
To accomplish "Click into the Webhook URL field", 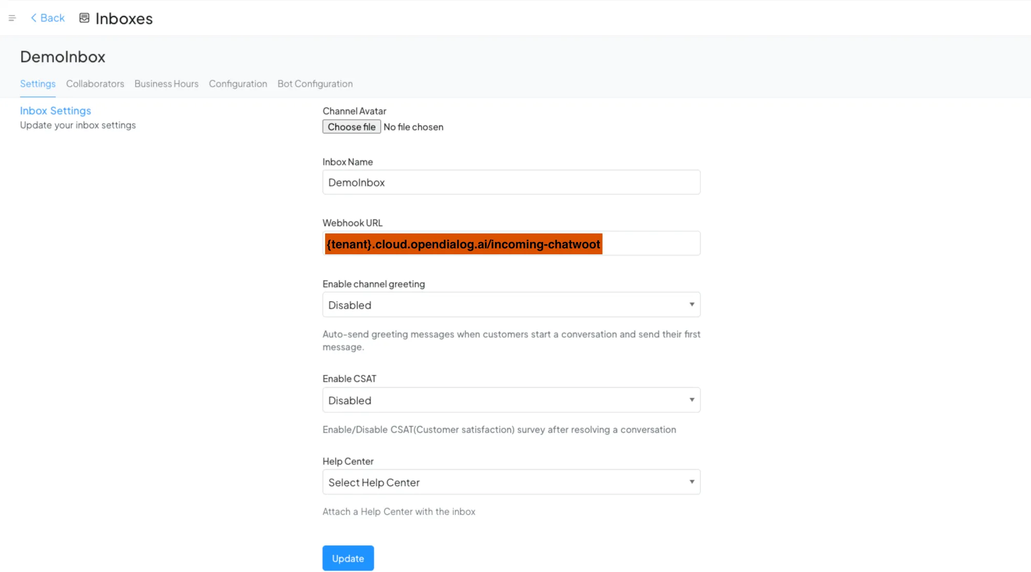I will point(511,244).
